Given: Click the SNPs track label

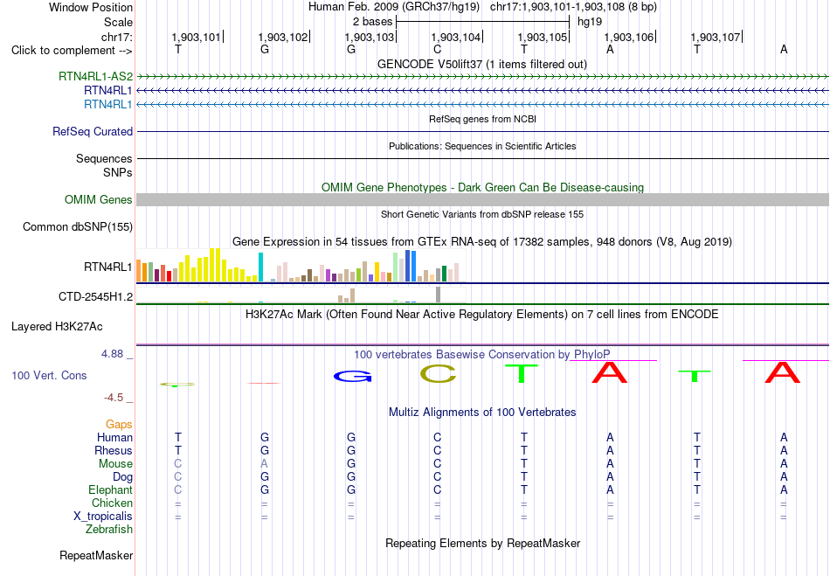Looking at the screenshot, I should tap(118, 172).
